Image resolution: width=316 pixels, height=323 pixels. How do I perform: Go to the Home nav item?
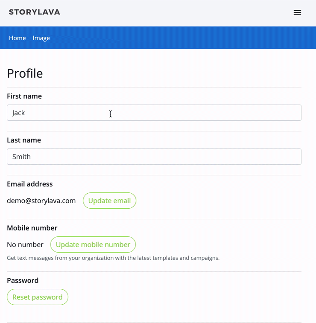18,38
